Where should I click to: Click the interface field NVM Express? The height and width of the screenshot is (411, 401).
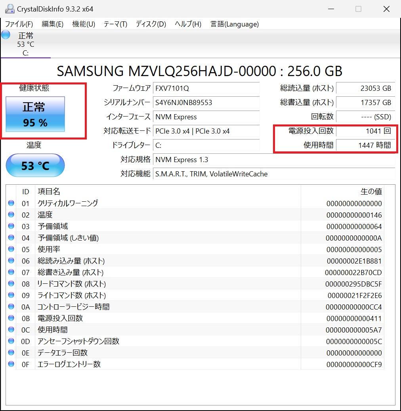206,117
